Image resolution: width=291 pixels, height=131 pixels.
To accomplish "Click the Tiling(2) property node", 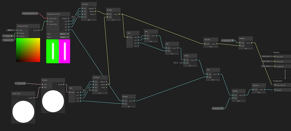I will [6, 36].
